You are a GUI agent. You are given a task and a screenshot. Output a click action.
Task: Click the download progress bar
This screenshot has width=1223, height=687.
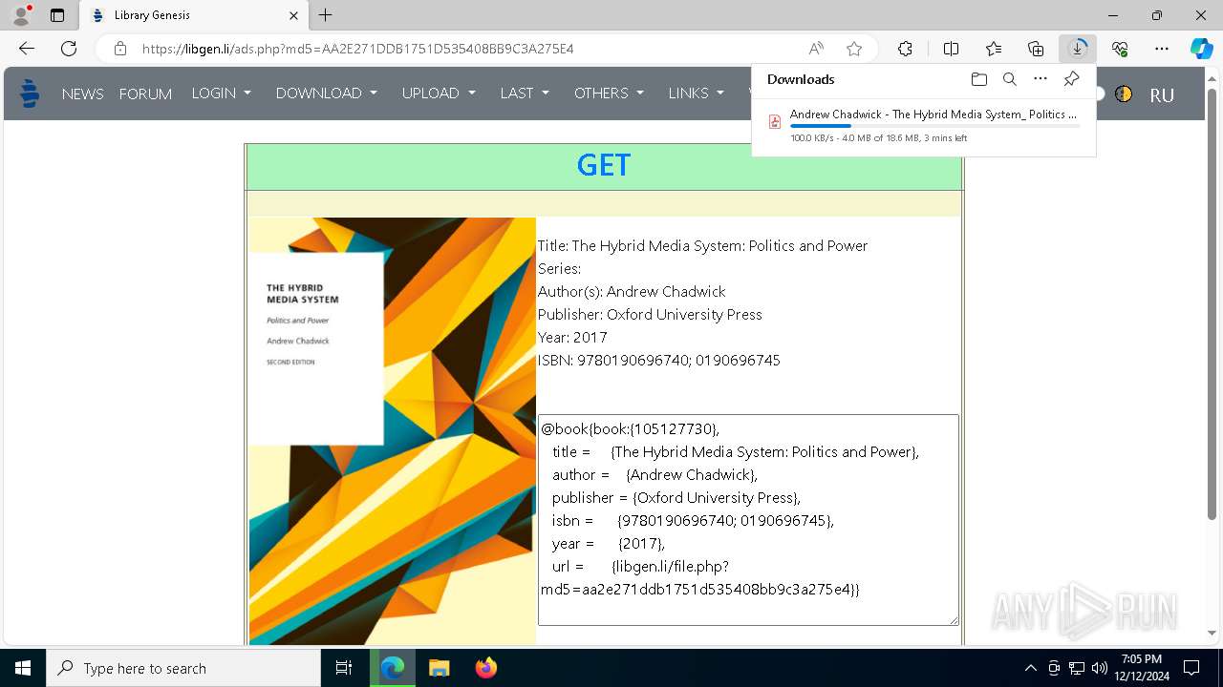coord(934,126)
